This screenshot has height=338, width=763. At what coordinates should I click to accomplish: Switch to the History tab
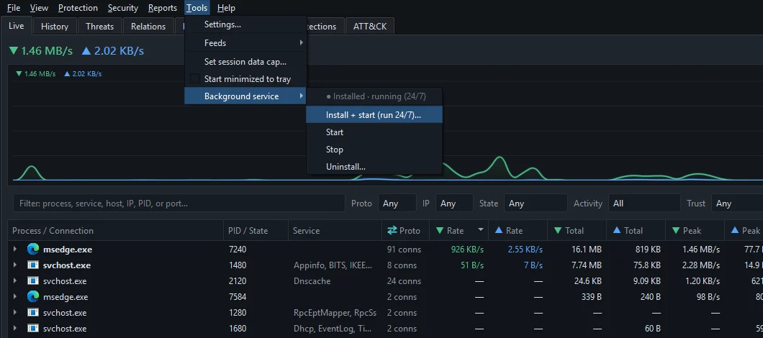55,27
